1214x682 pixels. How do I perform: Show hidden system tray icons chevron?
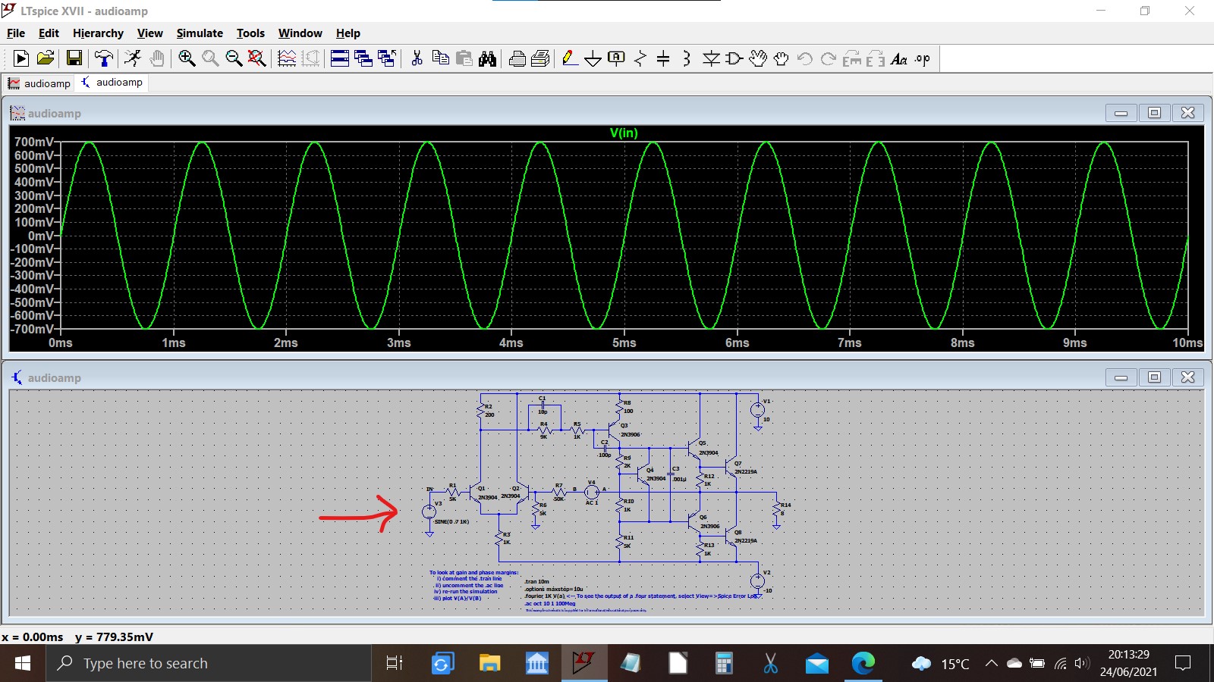click(x=991, y=663)
